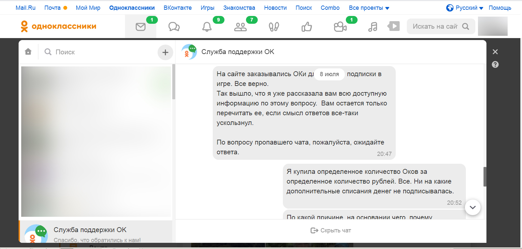Expand the Все проекты dropdown

pyautogui.click(x=369, y=8)
